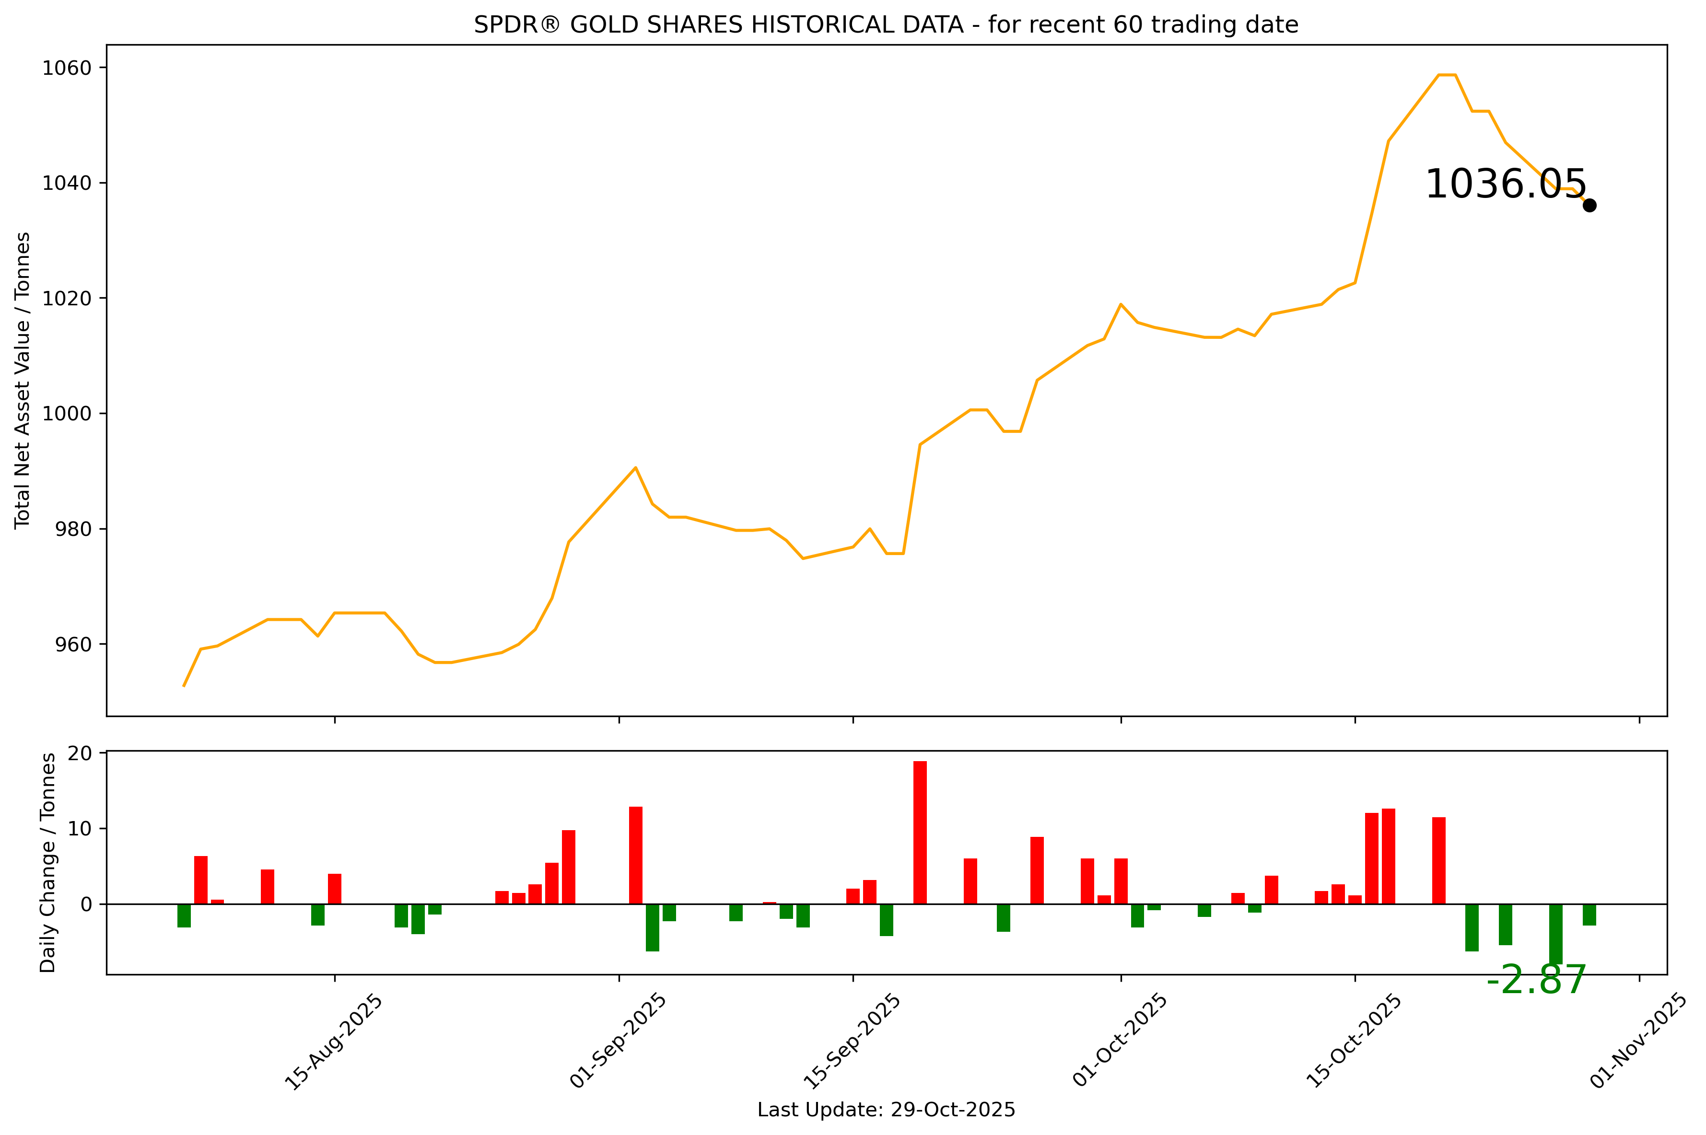The height and width of the screenshot is (1135, 1706).
Task: Click the tallest red bar near 19-Sep
Action: click(x=920, y=833)
